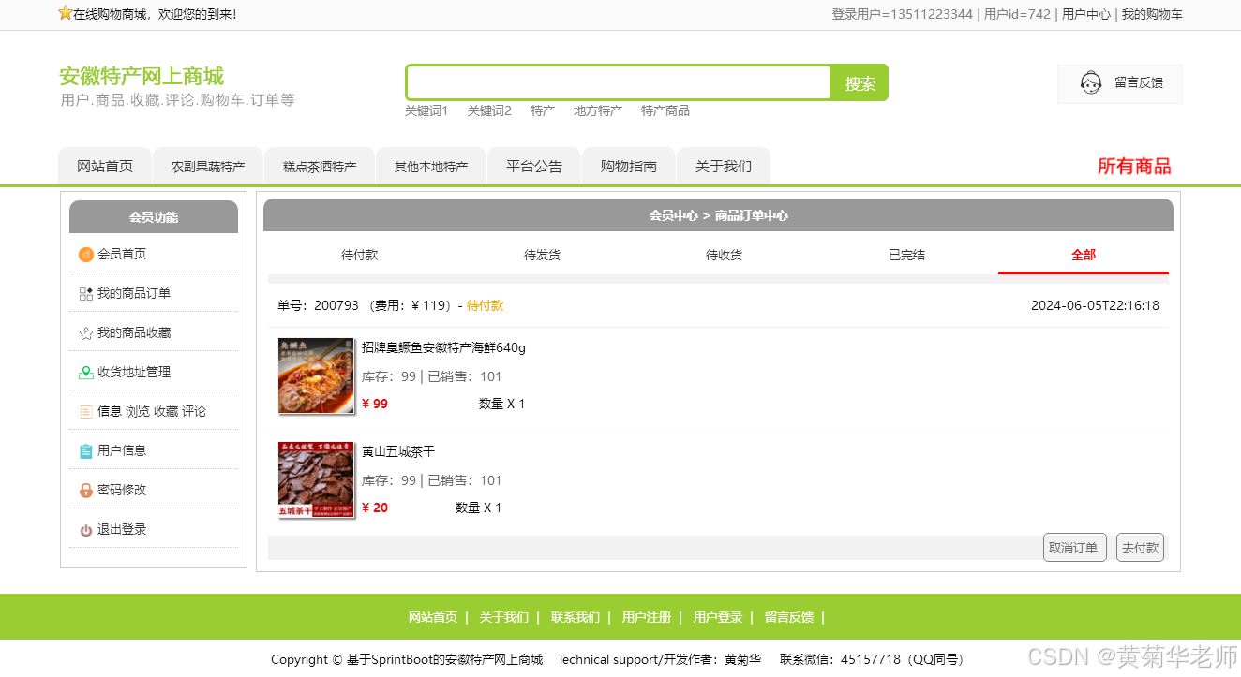The width and height of the screenshot is (1241, 677).
Task: Switch to 已完结 order tab
Action: (906, 255)
